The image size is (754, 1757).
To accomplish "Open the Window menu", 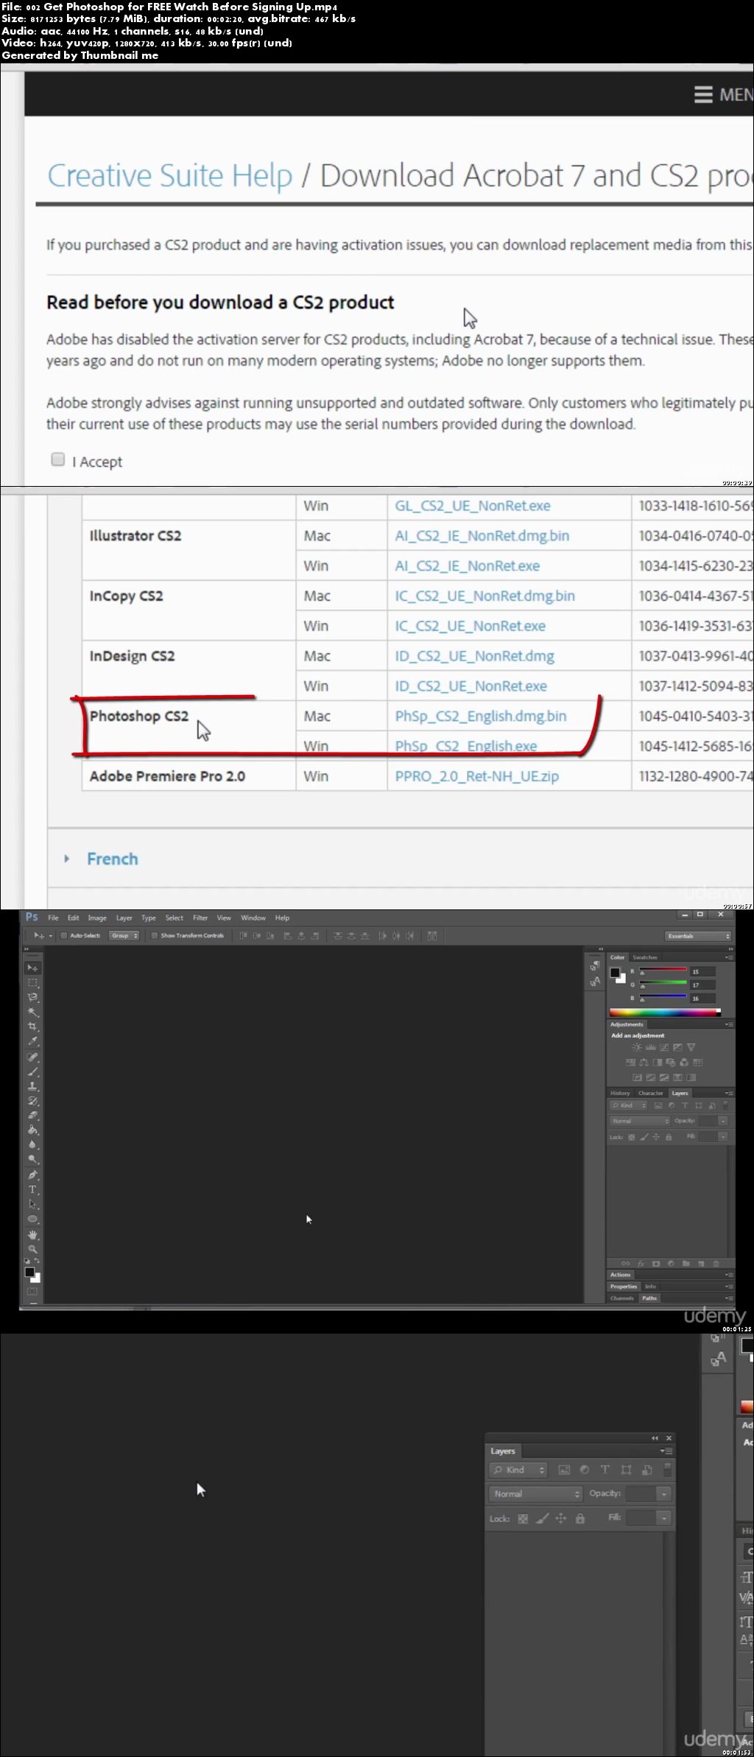I will [x=253, y=918].
